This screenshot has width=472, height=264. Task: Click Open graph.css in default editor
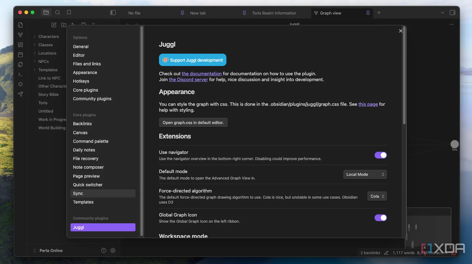coord(193,122)
